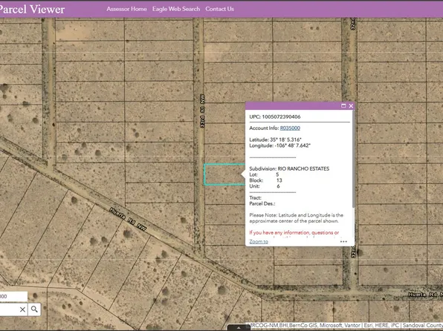Click Subdivision RIO RANCHO ESTATES text

point(289,168)
